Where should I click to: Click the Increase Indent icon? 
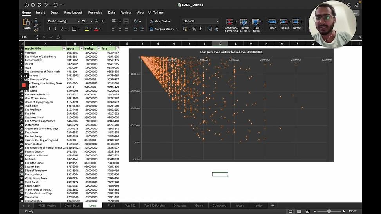click(x=142, y=29)
